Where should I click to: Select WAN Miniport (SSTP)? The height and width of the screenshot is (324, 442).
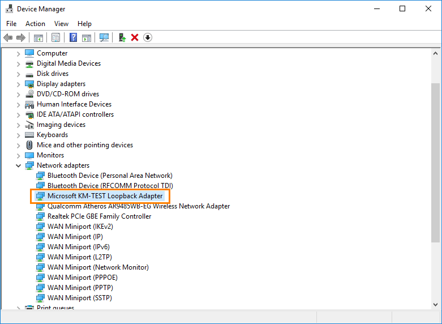click(x=80, y=298)
